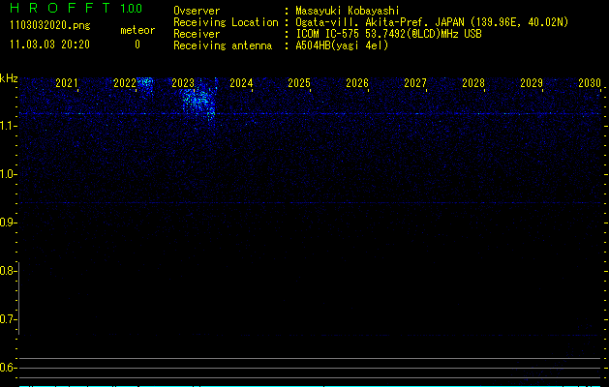Click the 2021 time marker

click(x=67, y=83)
